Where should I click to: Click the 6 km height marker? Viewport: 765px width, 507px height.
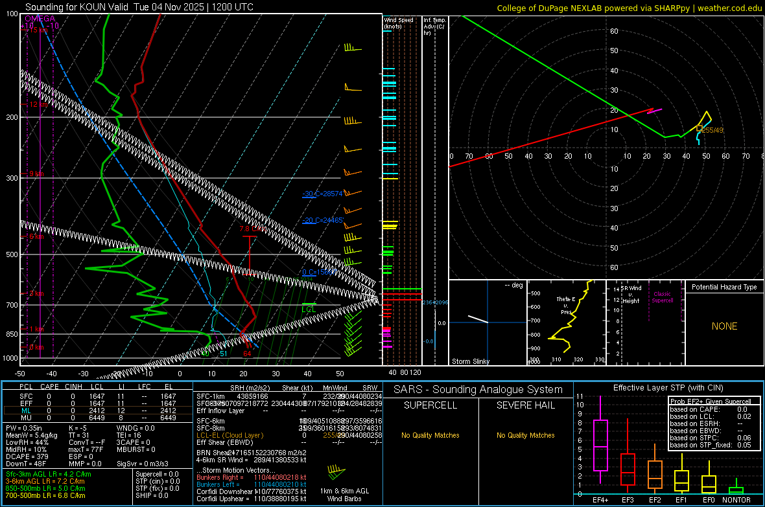36,236
